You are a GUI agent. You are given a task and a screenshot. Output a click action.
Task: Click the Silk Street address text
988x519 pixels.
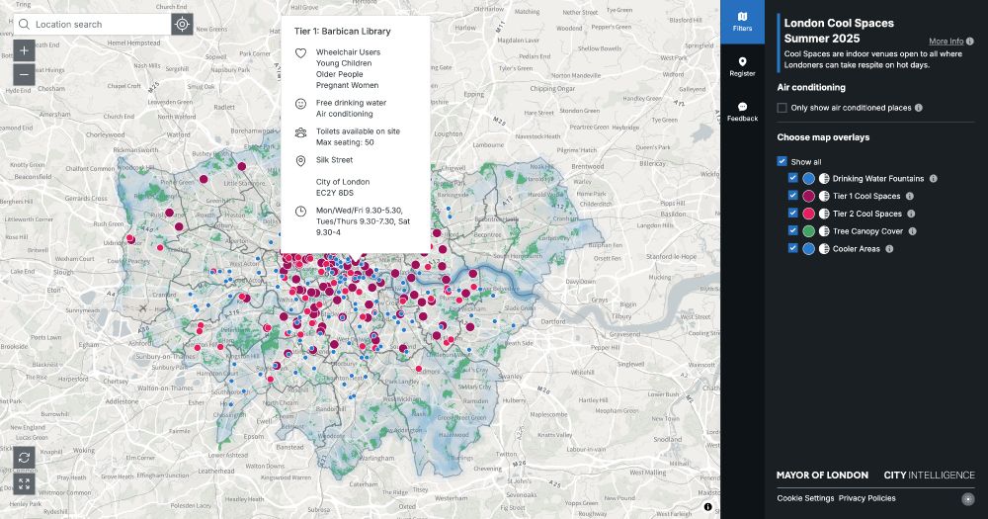(x=334, y=160)
